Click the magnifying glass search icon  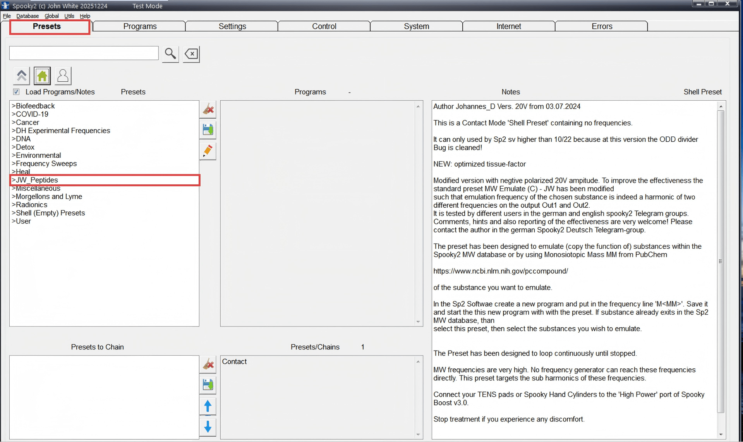coord(170,53)
